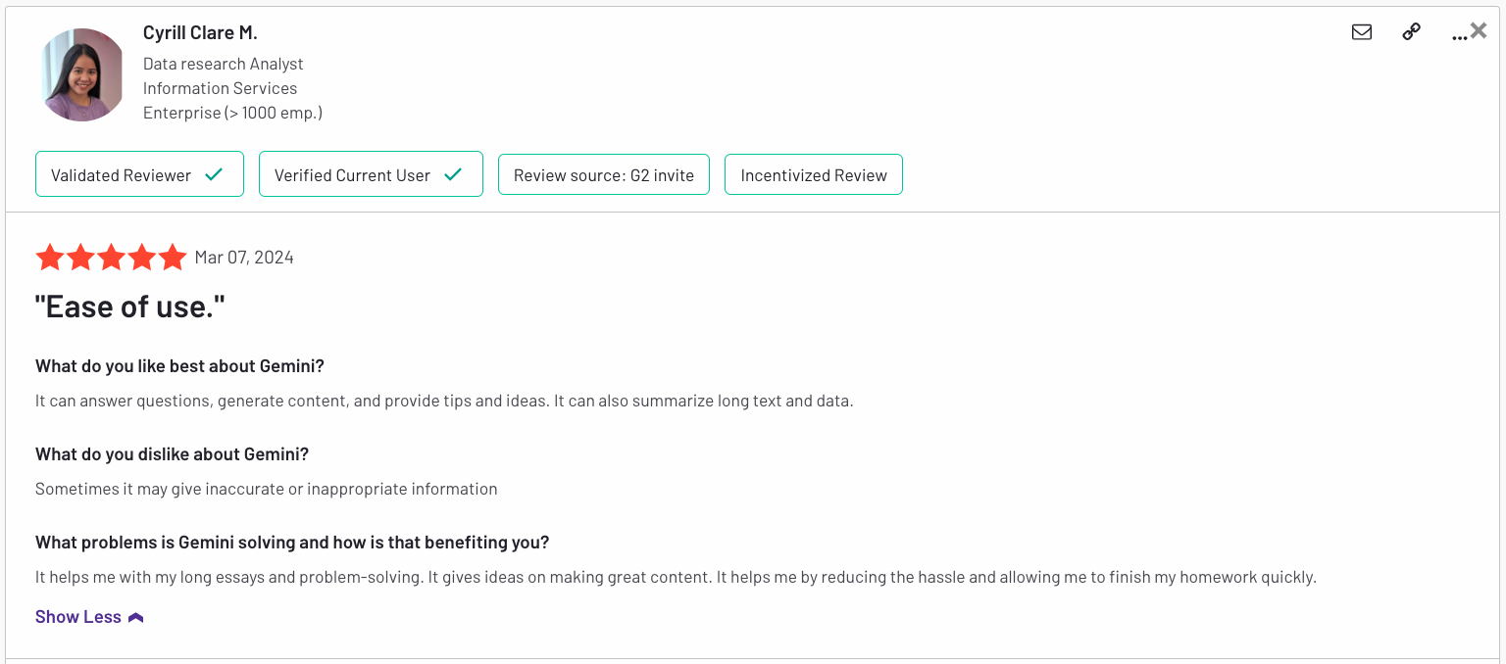Click the Data research Analyst job title
Viewport: 1506px width, 664px height.
(x=224, y=64)
